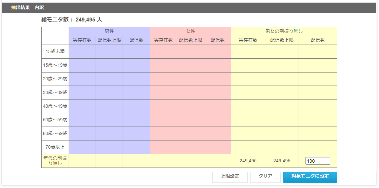Viewport: 379px width, 188px height.
Task: Click the 配信数上限 value 249,495 in bottom row
Action: tap(282, 161)
